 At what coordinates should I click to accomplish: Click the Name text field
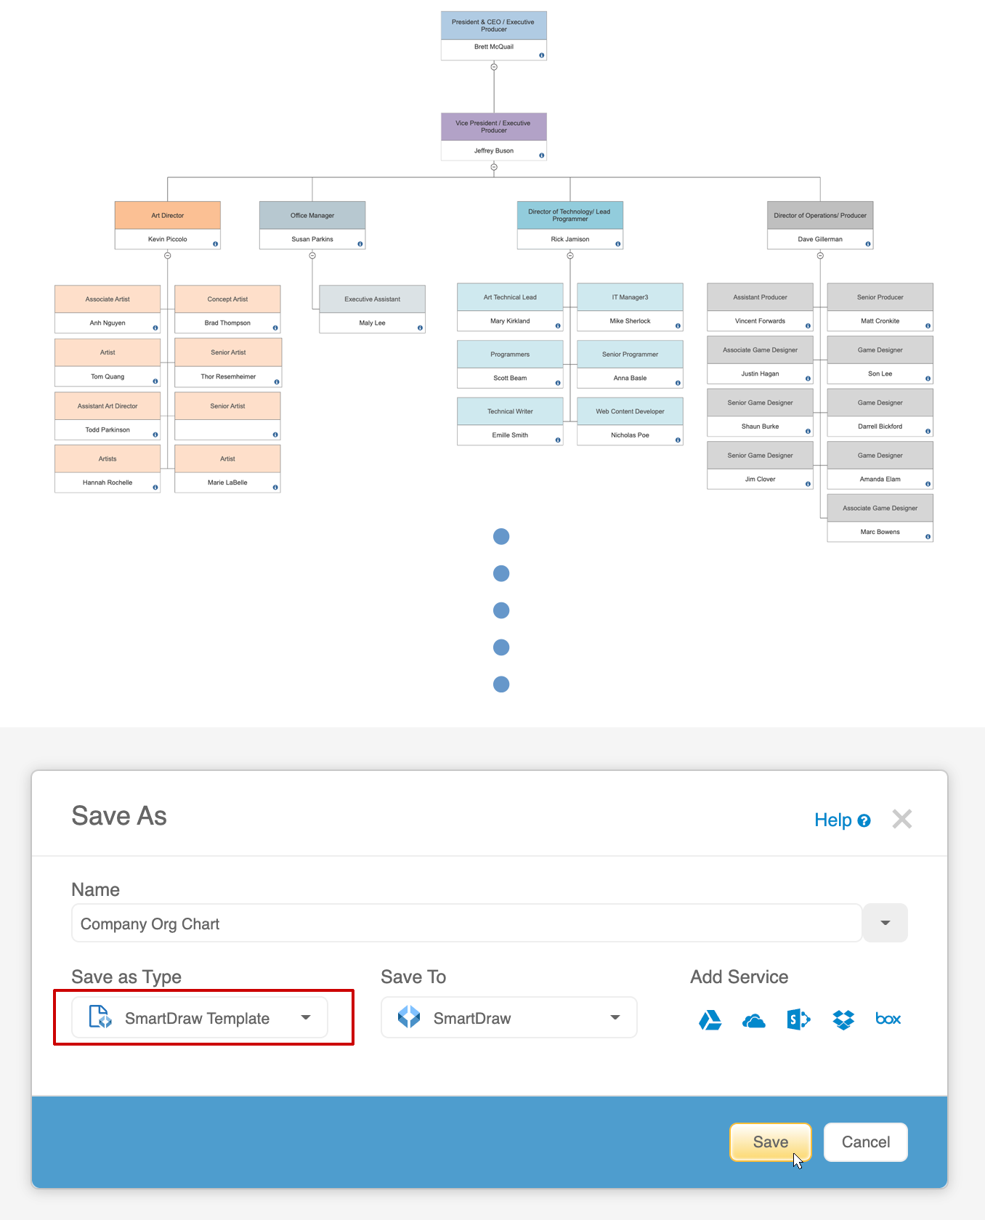[466, 924]
